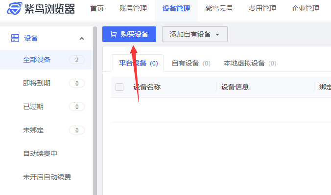The image size is (331, 195).
Task: Open 费用管理 in the top menu
Action: (x=262, y=8)
